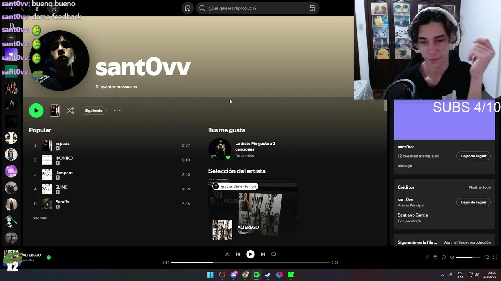
Task: Open the green Kick app on the taskbar
Action: 291,275
